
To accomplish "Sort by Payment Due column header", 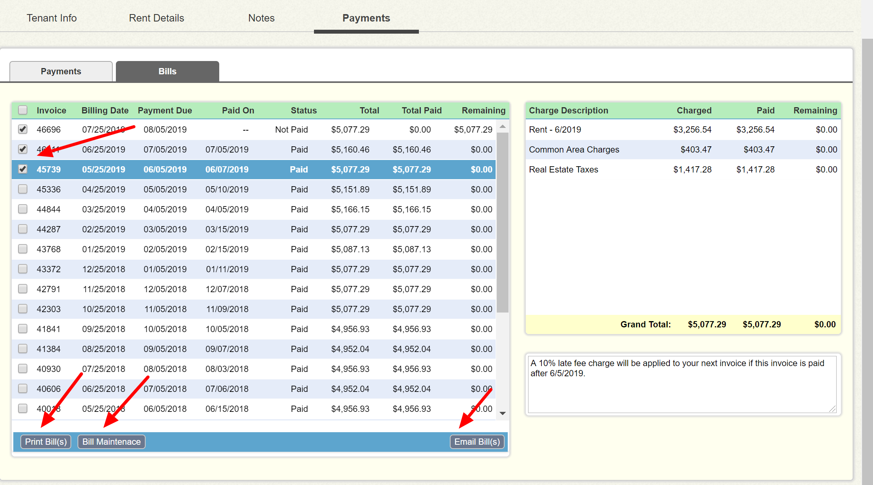I will coord(165,110).
